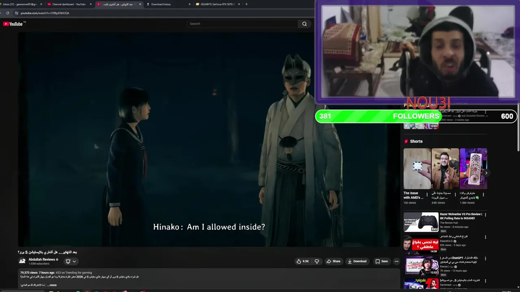Open the '#23 on Trending for gaming' link
This screenshot has height=292, width=520.
[x=74, y=273]
